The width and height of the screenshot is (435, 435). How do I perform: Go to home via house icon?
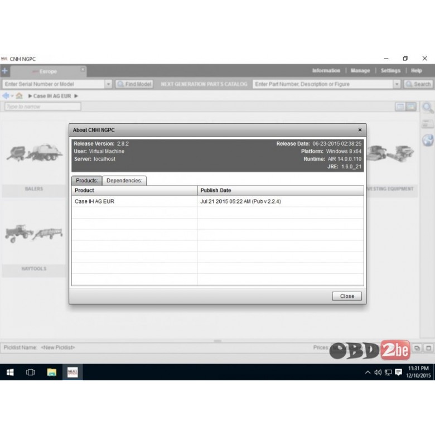[19, 96]
